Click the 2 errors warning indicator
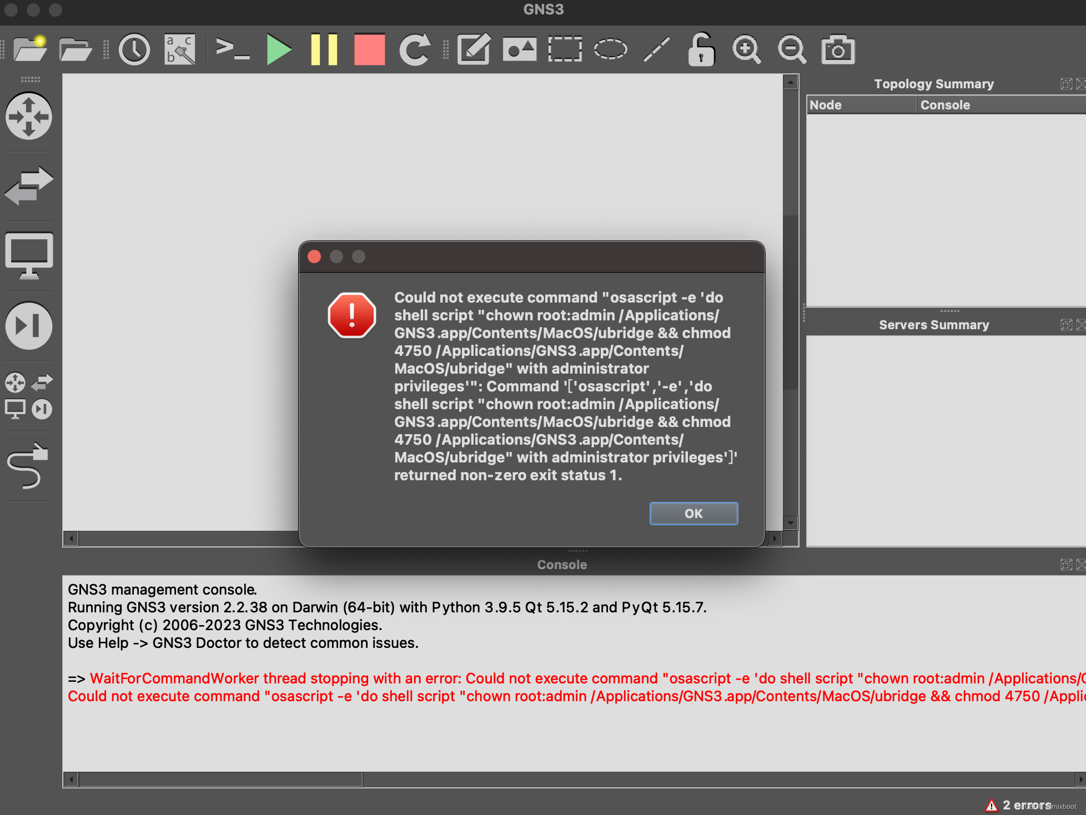1086x815 pixels. (1018, 805)
